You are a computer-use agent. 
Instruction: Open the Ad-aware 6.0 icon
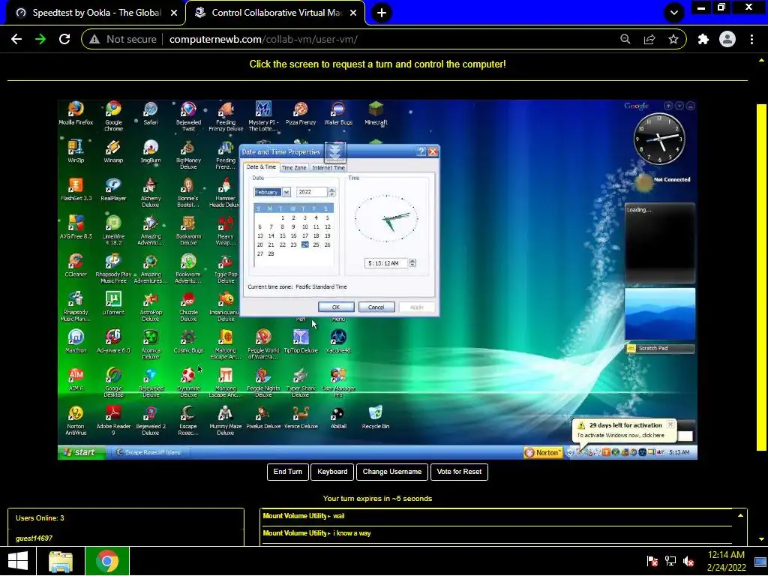[x=114, y=341]
